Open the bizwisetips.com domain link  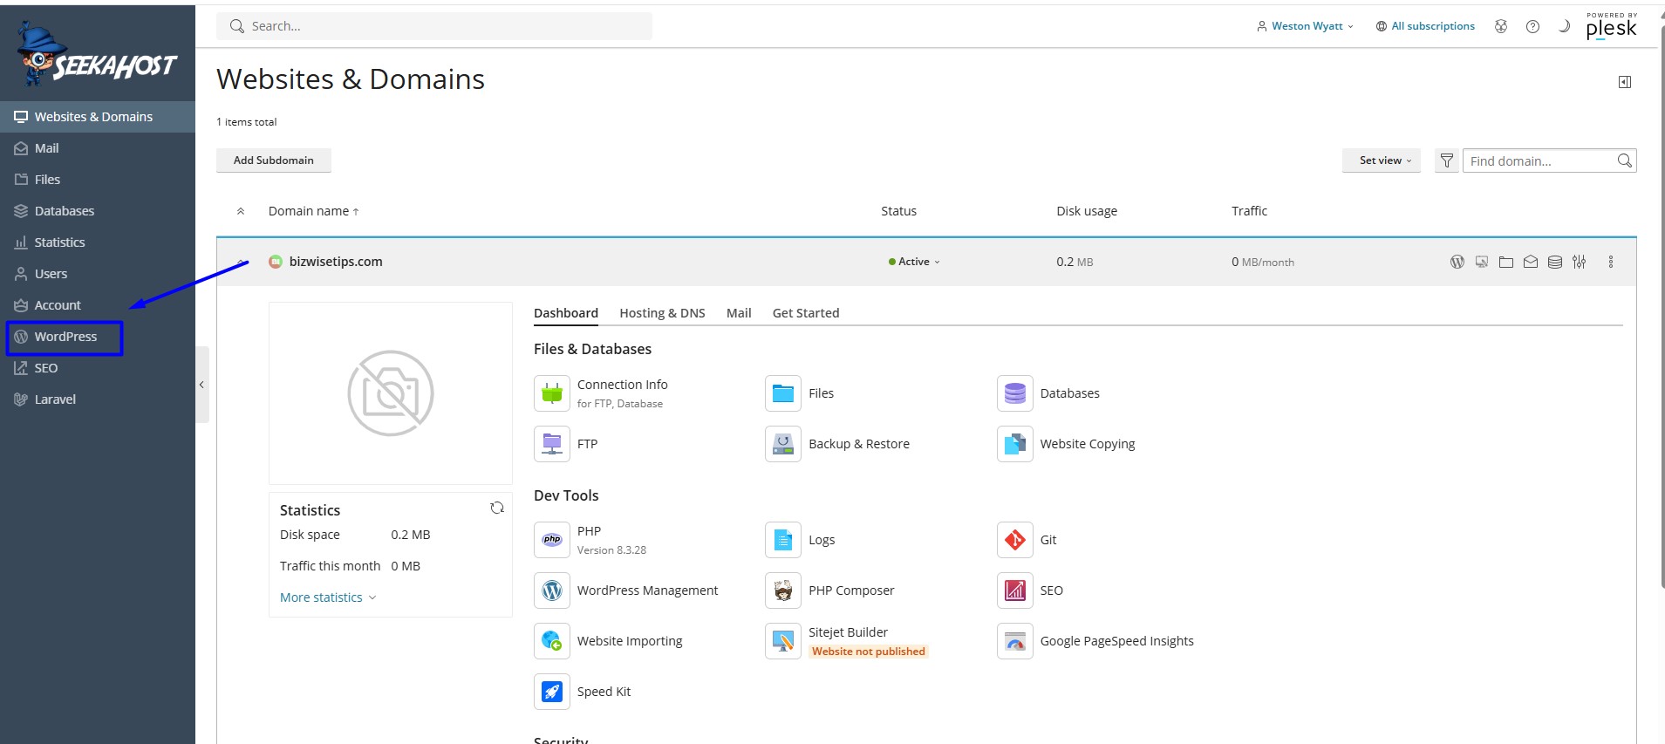[x=336, y=262]
